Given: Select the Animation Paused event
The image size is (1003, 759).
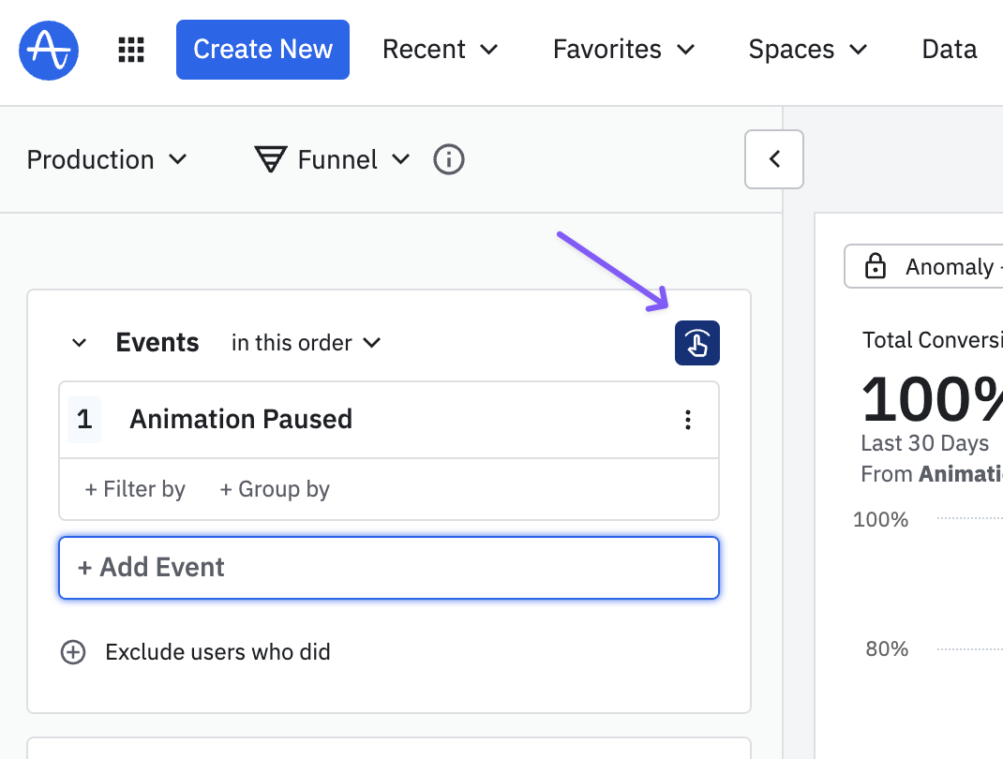Looking at the screenshot, I should click(241, 419).
